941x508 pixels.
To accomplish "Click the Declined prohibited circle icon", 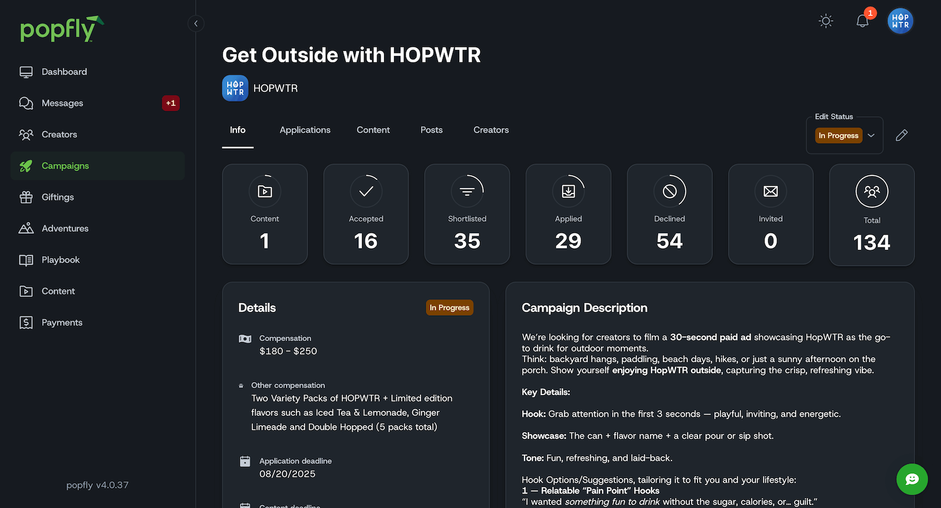I will (669, 191).
